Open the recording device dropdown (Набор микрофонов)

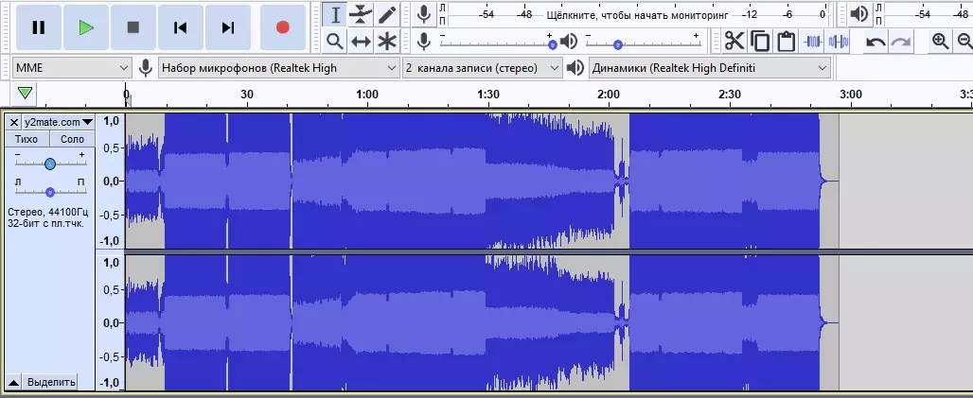point(278,68)
